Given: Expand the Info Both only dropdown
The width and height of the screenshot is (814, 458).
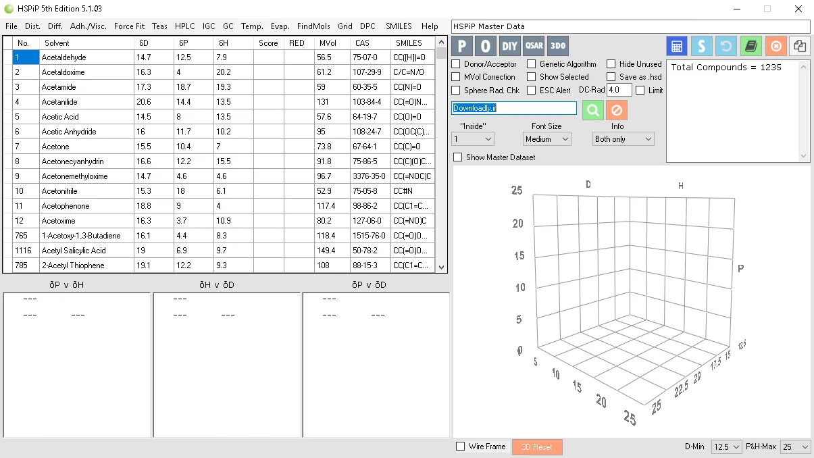Looking at the screenshot, I should [x=624, y=139].
